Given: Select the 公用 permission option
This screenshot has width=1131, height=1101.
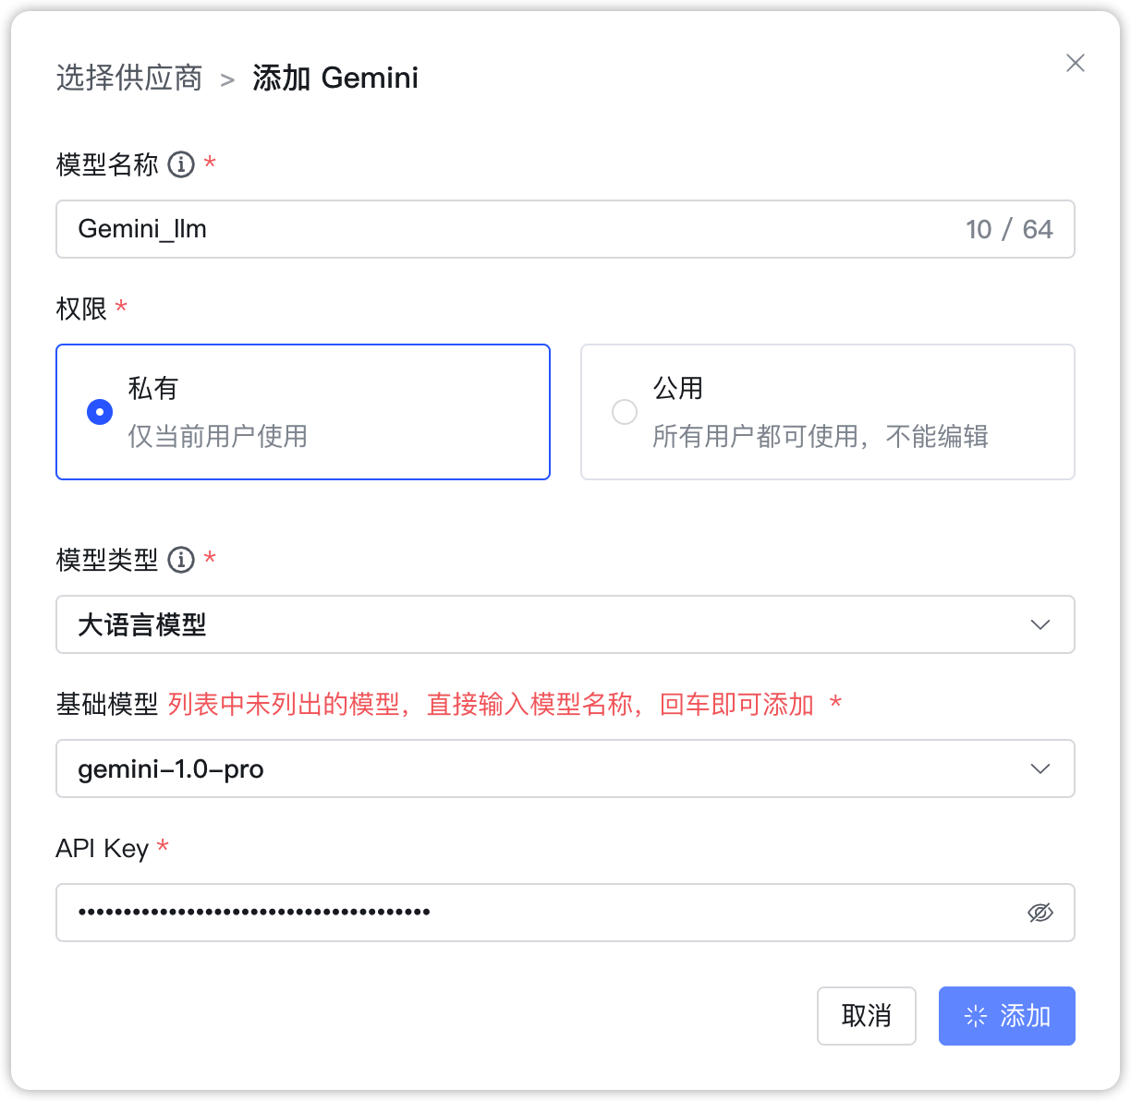Looking at the screenshot, I should [827, 412].
